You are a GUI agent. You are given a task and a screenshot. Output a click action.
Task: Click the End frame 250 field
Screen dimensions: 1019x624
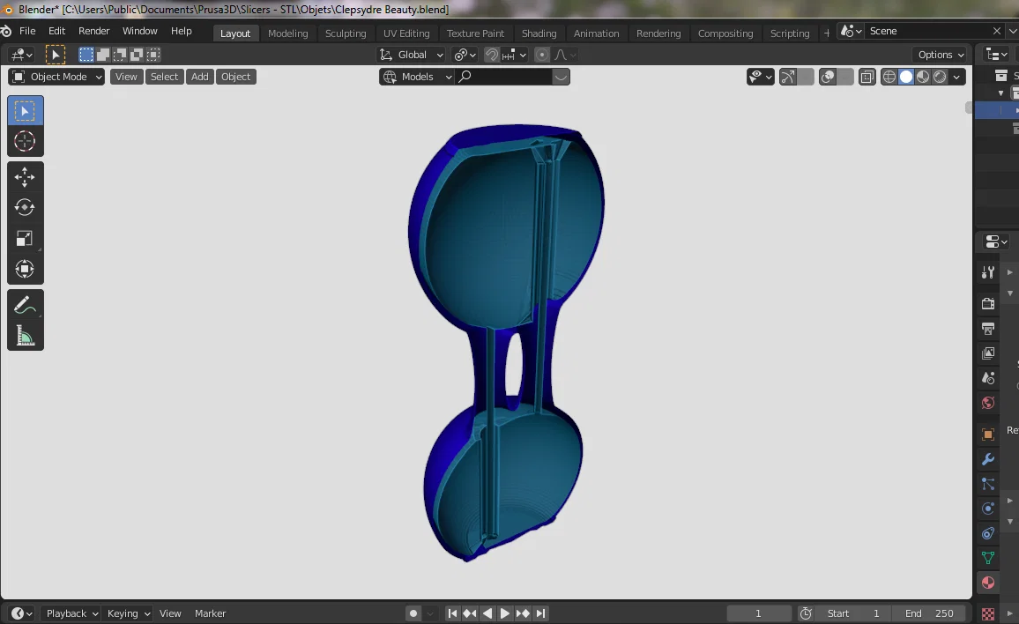pos(929,613)
